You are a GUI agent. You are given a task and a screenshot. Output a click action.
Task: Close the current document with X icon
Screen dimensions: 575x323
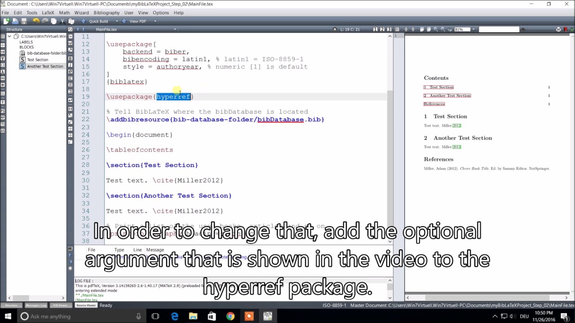pos(335,29)
